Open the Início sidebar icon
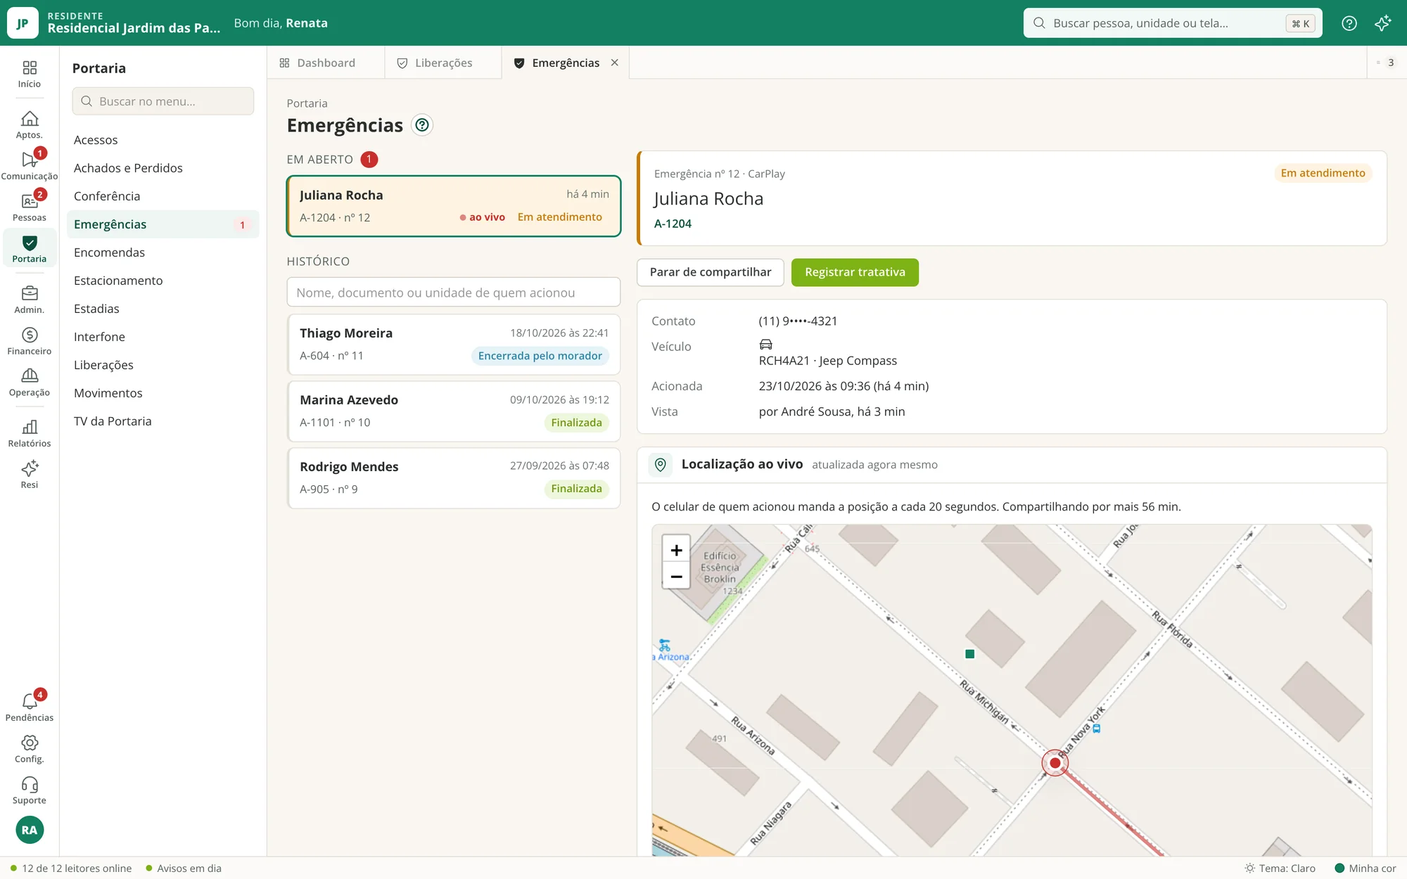1407x879 pixels. [x=30, y=75]
